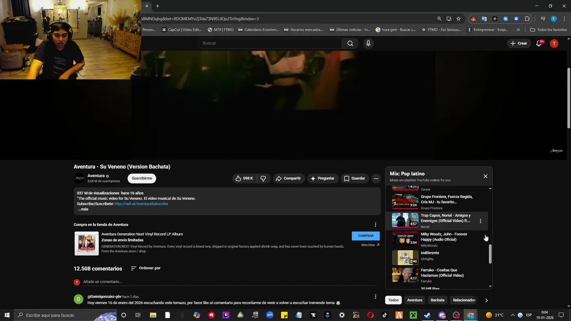Play Indiferente by Almighty thumbnail

405,257
